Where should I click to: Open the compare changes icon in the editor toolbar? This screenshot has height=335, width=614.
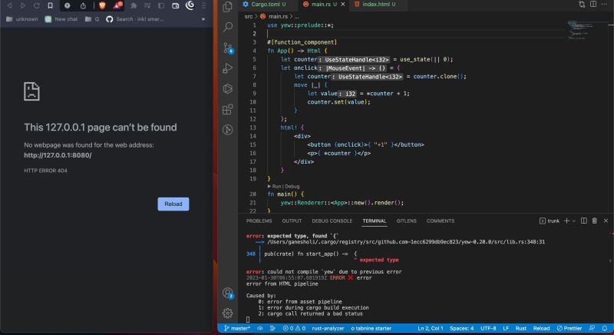(x=582, y=4)
